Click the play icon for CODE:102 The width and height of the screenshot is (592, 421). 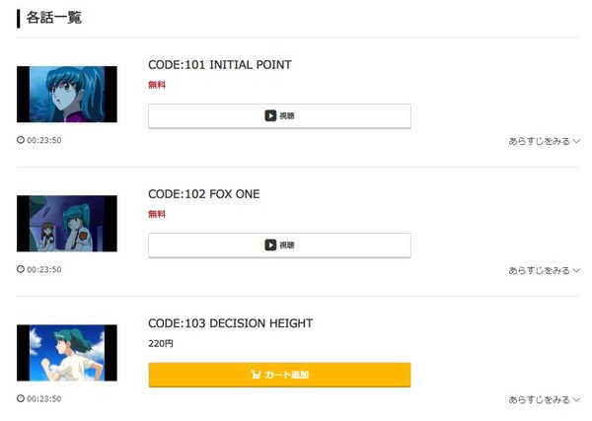(x=270, y=245)
